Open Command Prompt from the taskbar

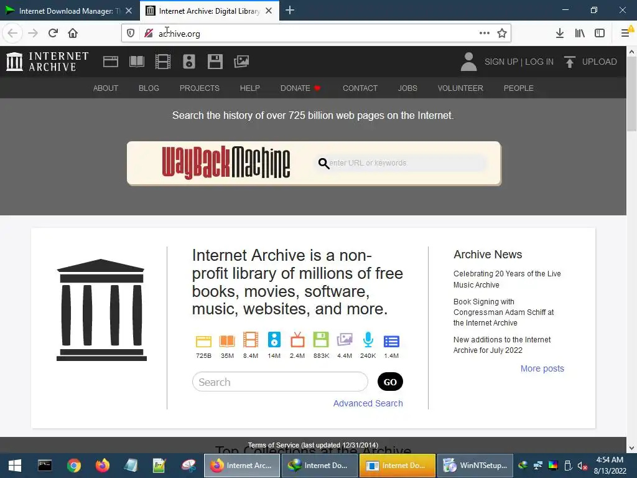(45, 466)
